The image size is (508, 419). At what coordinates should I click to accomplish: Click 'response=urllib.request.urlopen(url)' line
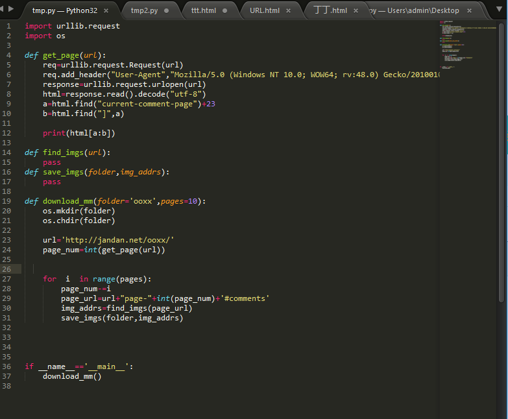125,84
